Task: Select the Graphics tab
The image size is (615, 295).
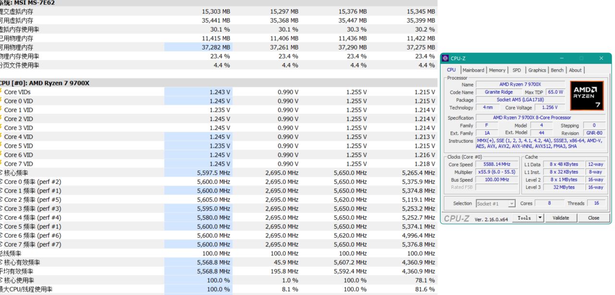Action: click(x=537, y=70)
